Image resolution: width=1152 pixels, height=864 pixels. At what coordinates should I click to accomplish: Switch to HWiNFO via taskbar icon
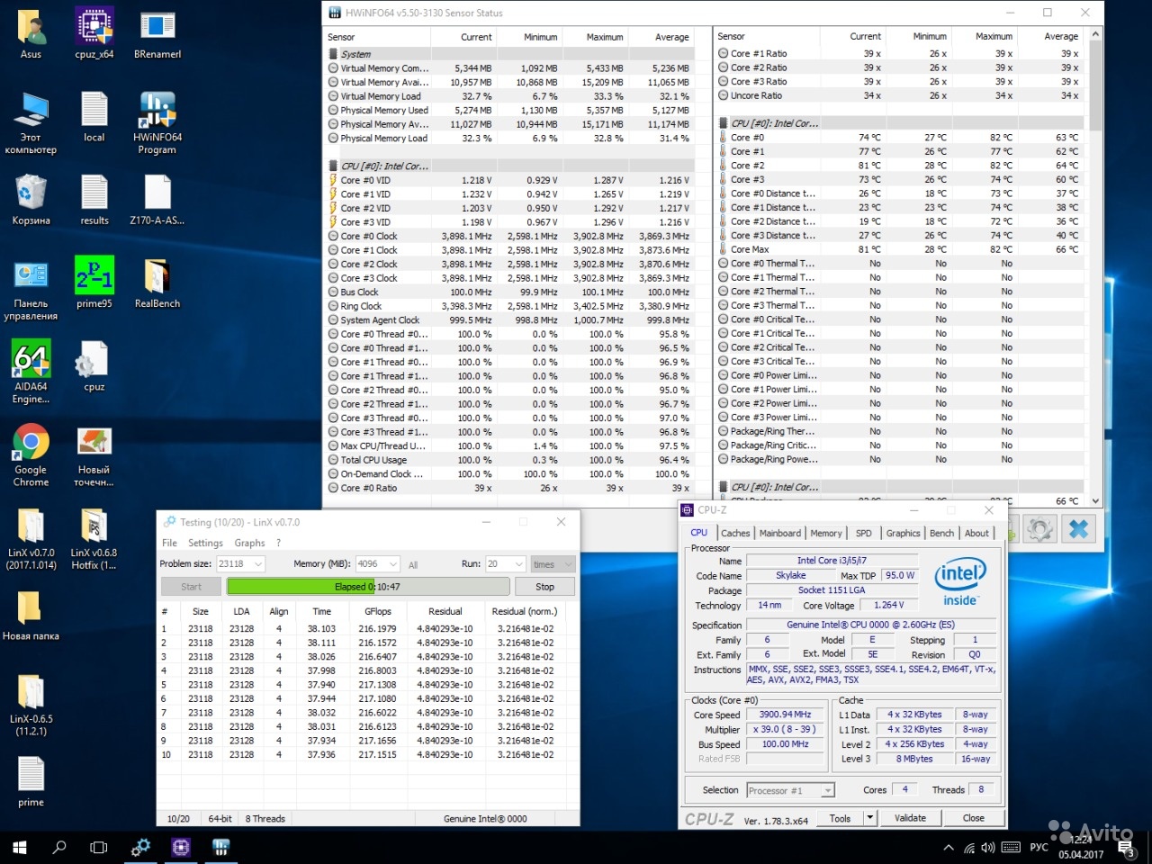pos(220,847)
